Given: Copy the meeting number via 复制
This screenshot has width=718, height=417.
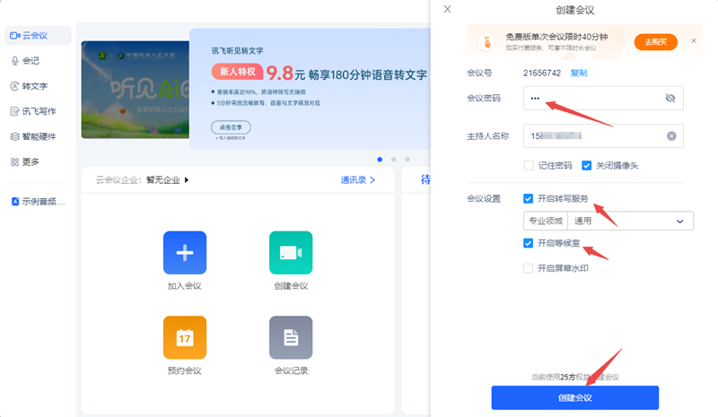Looking at the screenshot, I should 579,74.
